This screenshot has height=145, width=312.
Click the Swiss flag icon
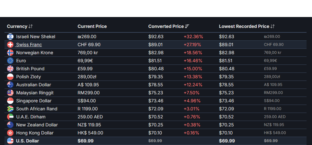[x=10, y=45]
